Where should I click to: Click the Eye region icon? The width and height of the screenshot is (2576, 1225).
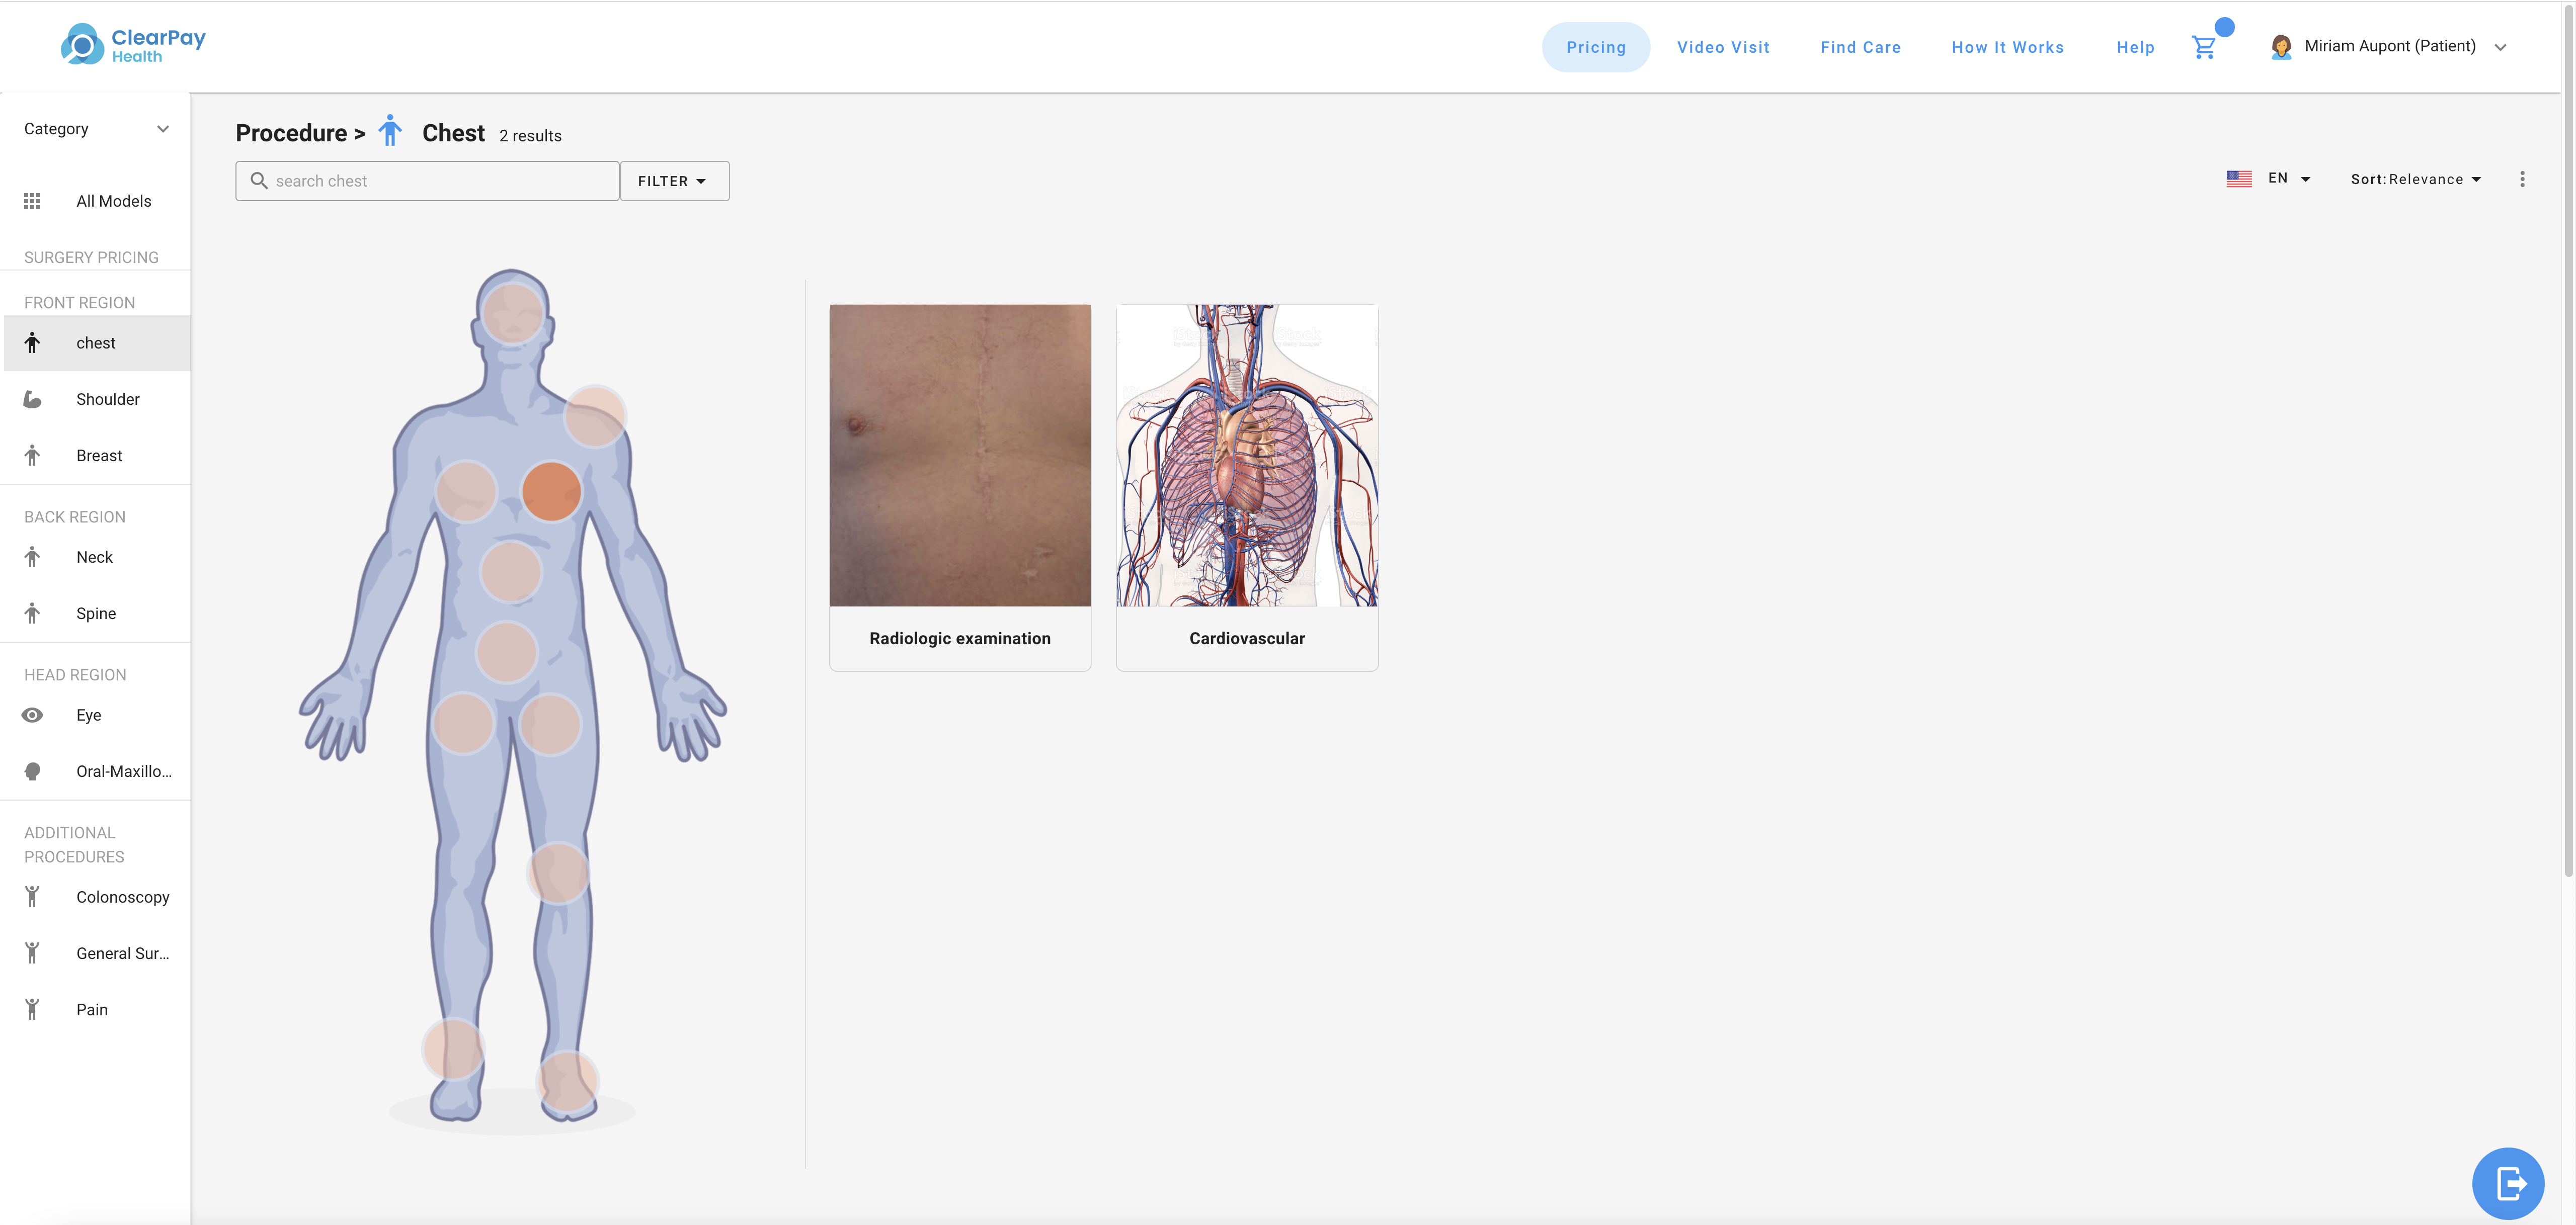click(32, 716)
